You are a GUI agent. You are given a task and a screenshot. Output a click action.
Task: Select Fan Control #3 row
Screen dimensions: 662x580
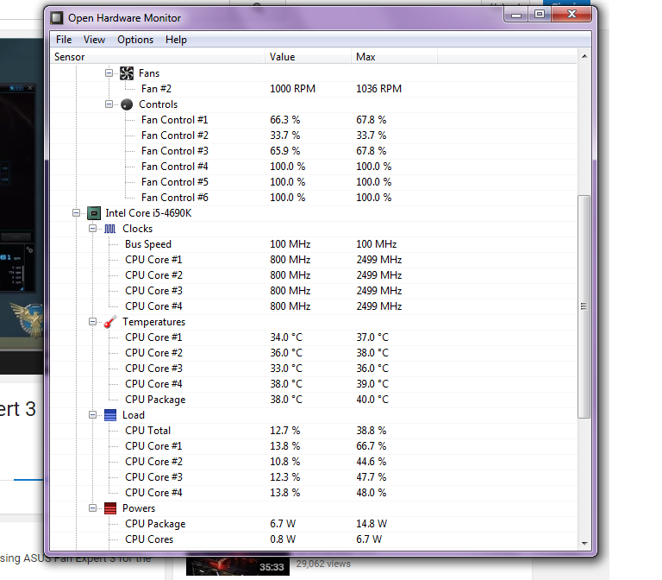tap(313, 151)
